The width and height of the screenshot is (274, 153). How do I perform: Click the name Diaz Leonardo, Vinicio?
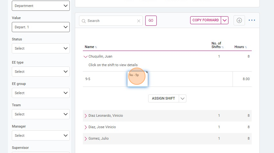(x=105, y=115)
